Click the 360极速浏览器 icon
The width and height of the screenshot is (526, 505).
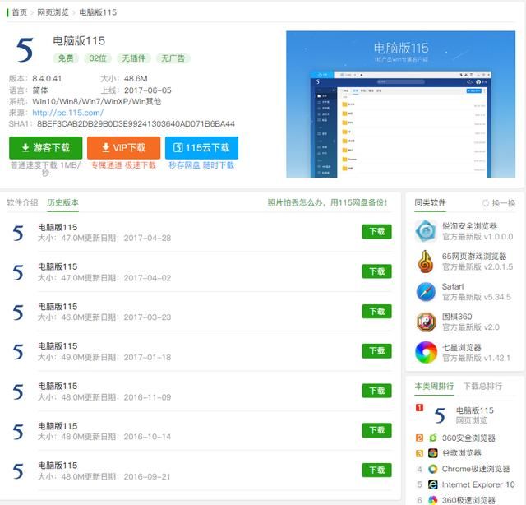point(433,500)
